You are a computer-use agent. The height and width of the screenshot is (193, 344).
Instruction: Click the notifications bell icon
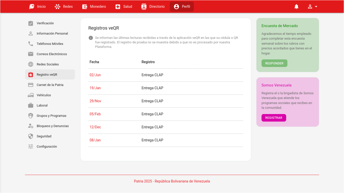click(296, 7)
